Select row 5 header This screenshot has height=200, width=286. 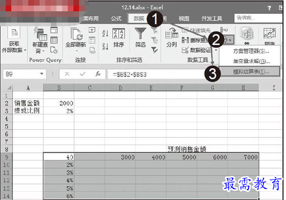6,126
